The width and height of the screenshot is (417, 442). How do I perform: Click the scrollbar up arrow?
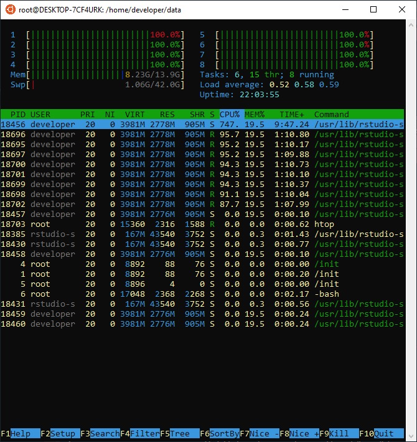[x=411, y=25]
